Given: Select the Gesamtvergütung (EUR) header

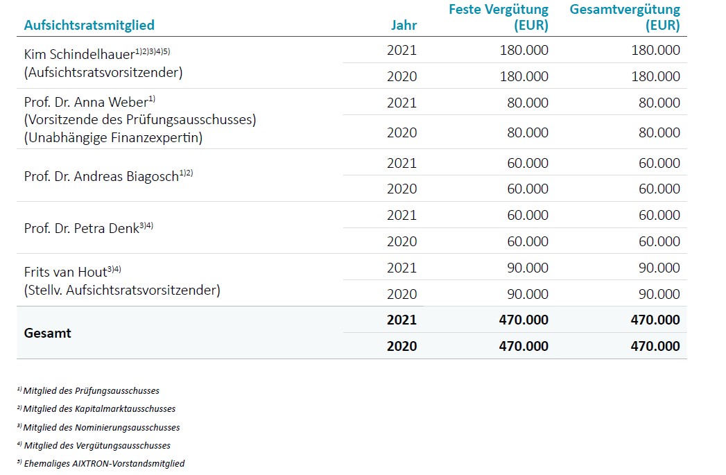Looking at the screenshot, I should coord(625,18).
